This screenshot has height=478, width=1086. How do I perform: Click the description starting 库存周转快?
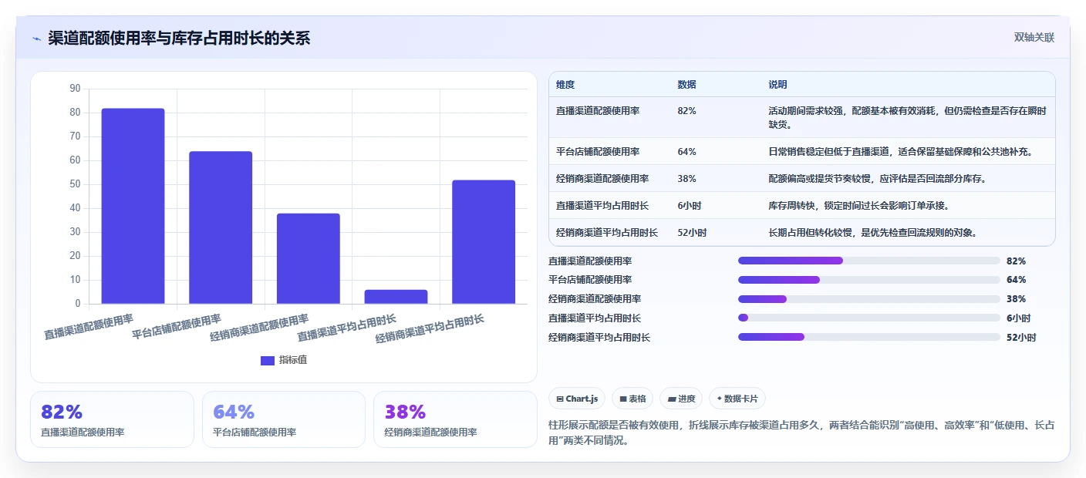tap(858, 206)
